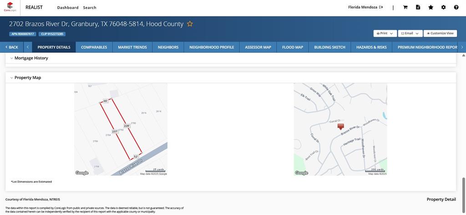Open the shopping cart icon
This screenshot has height=215, width=466.
click(405, 7)
